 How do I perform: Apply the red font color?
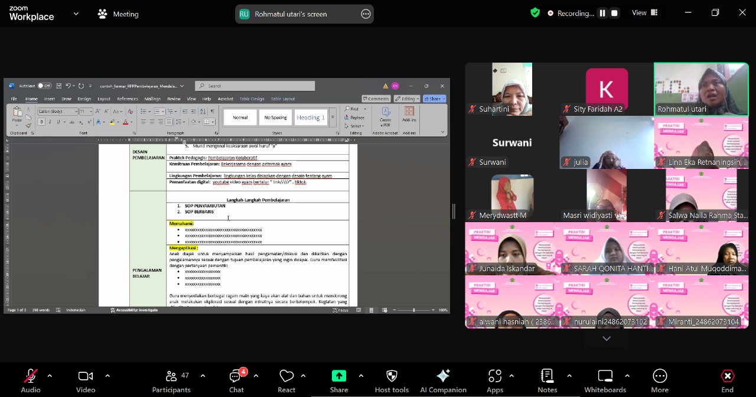coord(125,122)
